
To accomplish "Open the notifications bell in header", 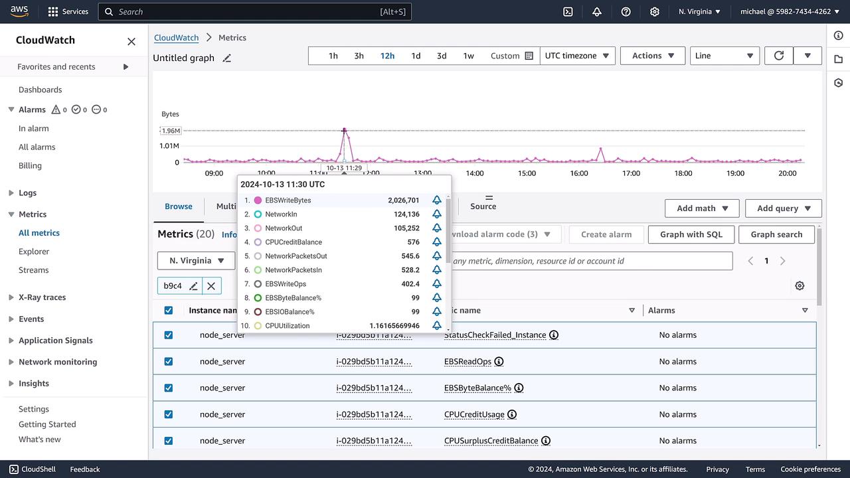I will click(596, 11).
